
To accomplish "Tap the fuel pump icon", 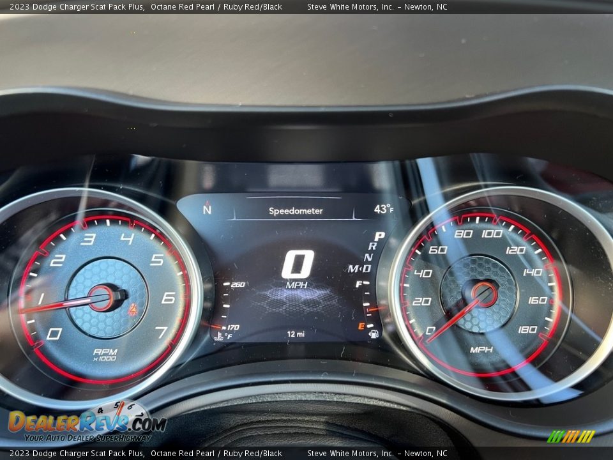I will click(374, 334).
